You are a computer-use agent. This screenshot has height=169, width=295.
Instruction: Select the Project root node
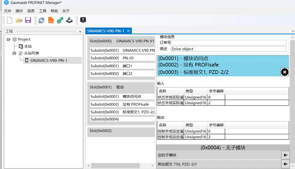pyautogui.click(x=24, y=39)
